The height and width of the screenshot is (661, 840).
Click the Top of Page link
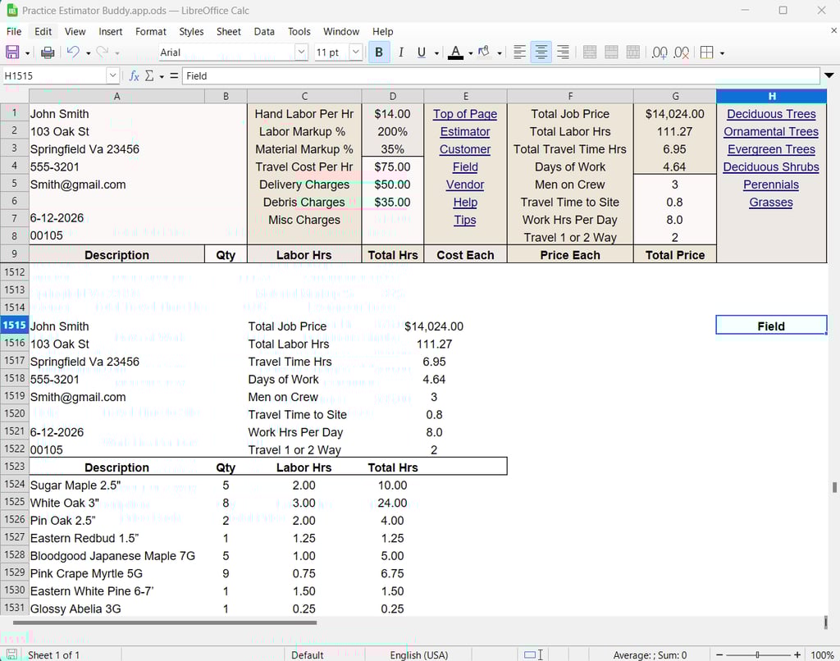click(465, 114)
